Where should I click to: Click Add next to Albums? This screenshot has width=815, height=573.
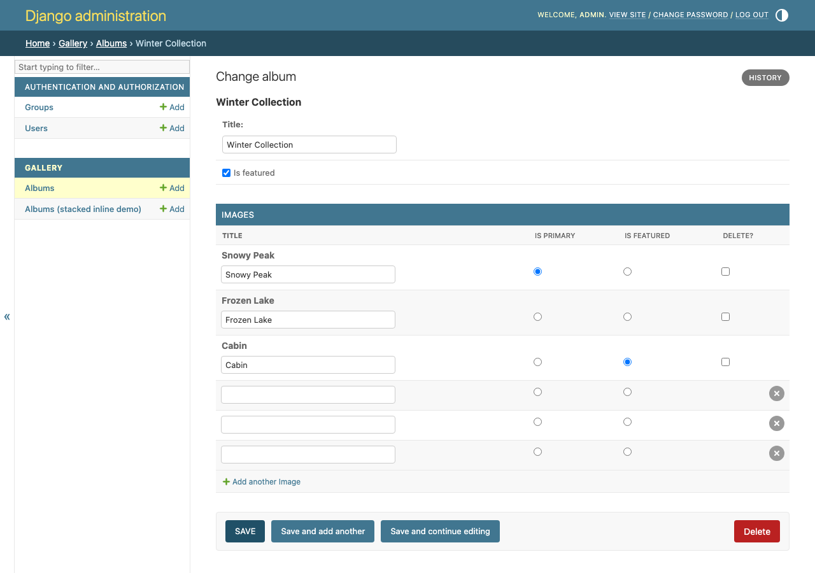(x=172, y=188)
